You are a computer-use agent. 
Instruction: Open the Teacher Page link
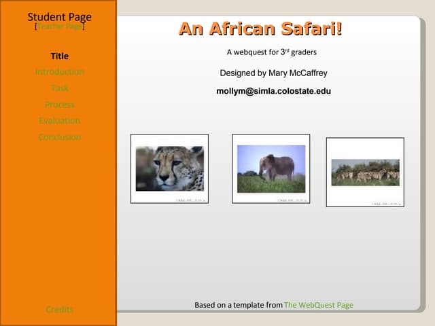pos(60,26)
